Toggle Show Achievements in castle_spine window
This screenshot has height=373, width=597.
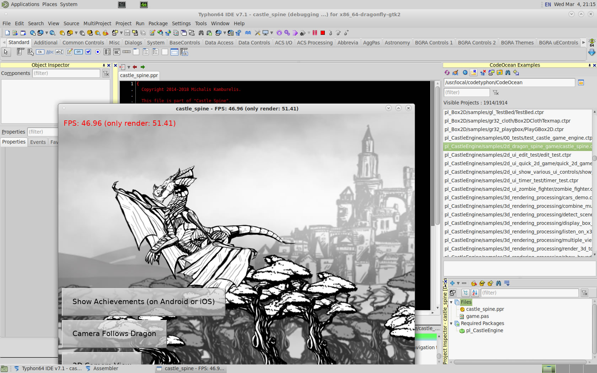(x=144, y=302)
